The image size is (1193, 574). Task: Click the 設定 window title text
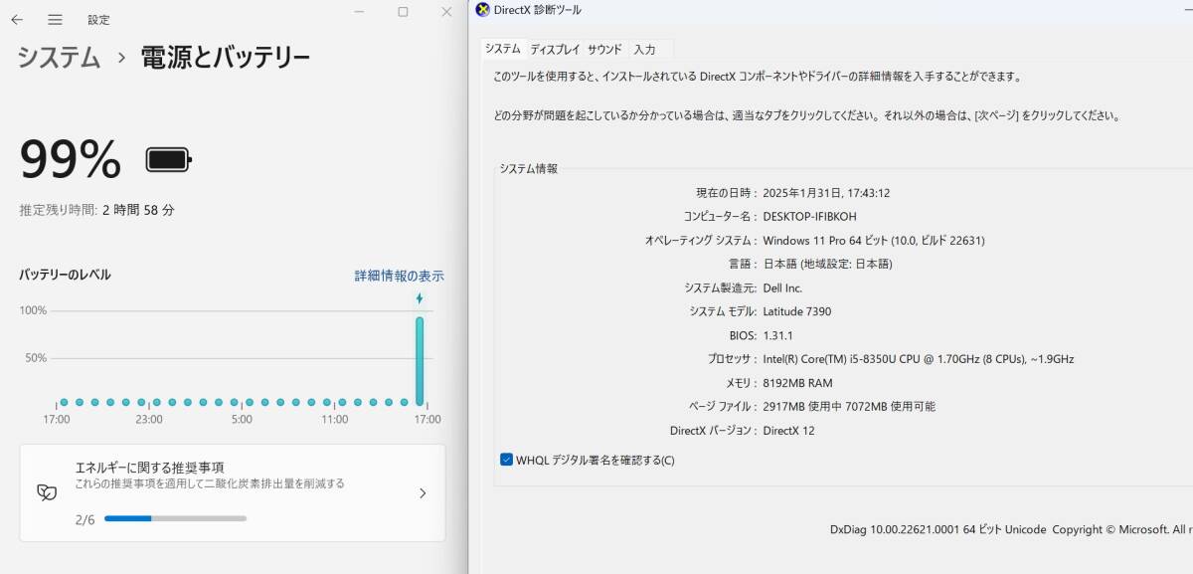coord(98,19)
